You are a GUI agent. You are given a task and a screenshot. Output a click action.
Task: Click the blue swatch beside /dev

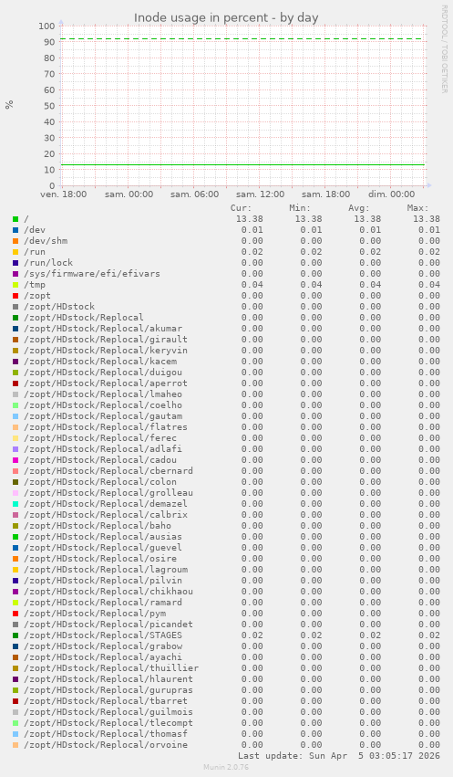click(15, 230)
